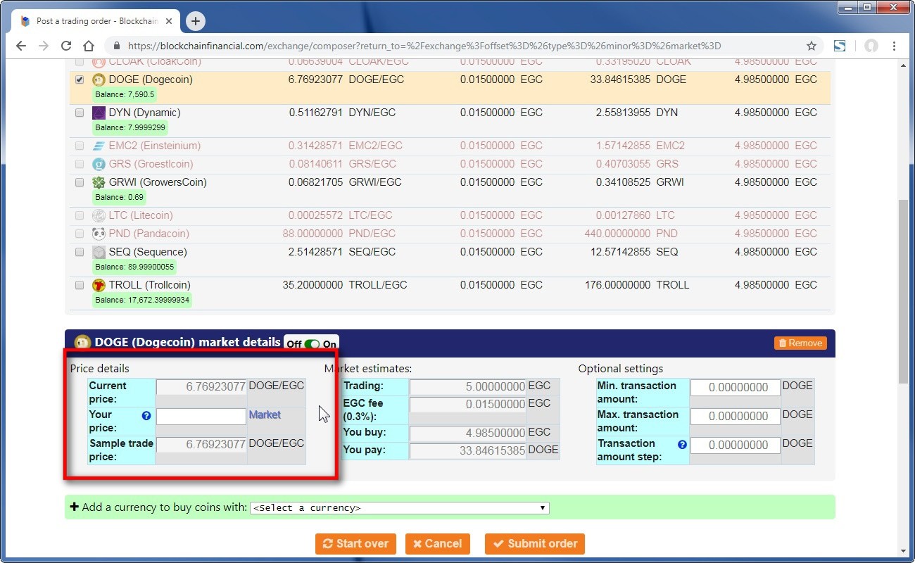
Task: Click the Dogecoin coin icon in list
Action: (99, 80)
